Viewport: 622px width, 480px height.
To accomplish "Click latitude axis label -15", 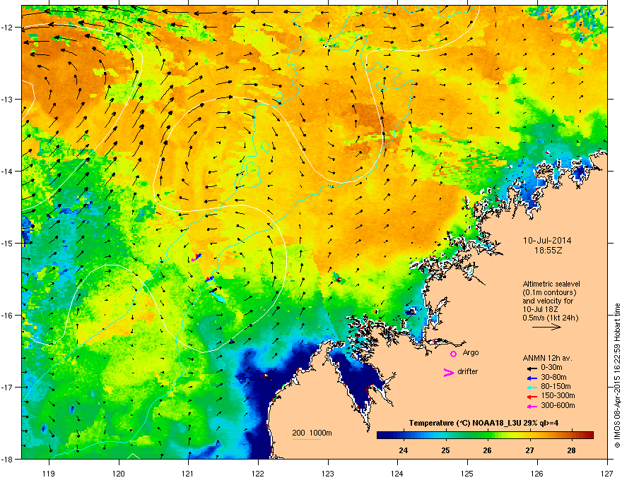I will pos(8,243).
